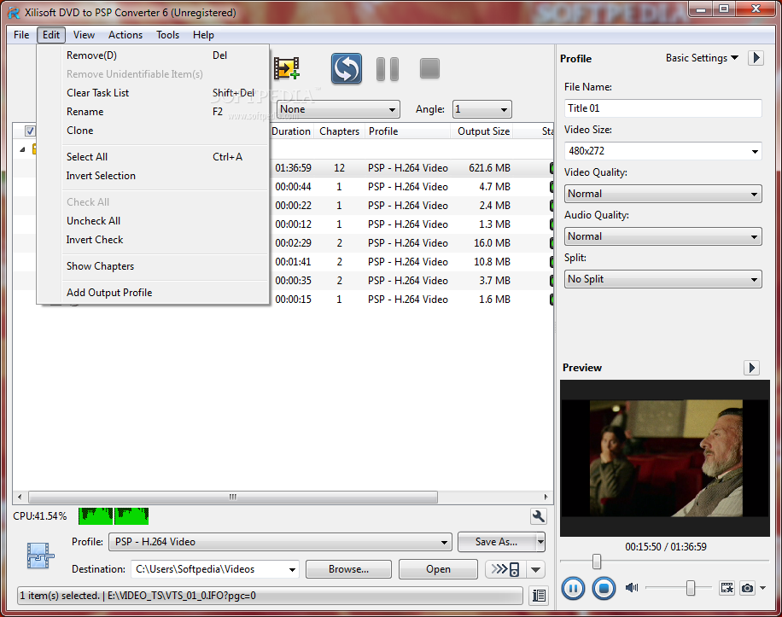Open the dropdown arrow next to the device button

click(x=535, y=569)
